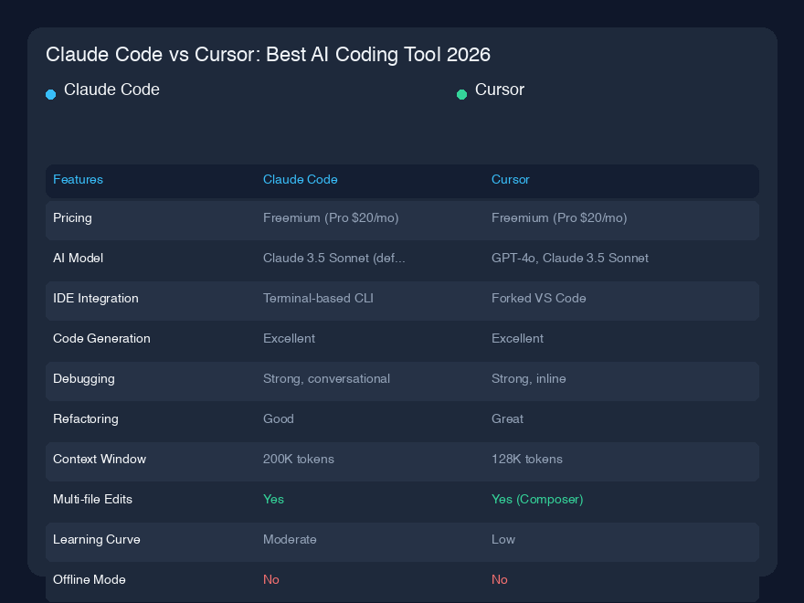
Task: Select the 'Debugging' row label
Action: [x=83, y=379]
